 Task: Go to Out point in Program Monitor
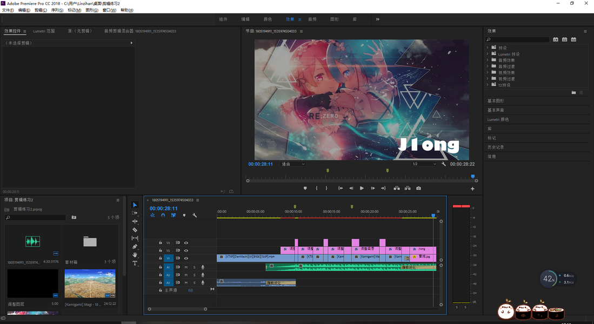pos(383,188)
